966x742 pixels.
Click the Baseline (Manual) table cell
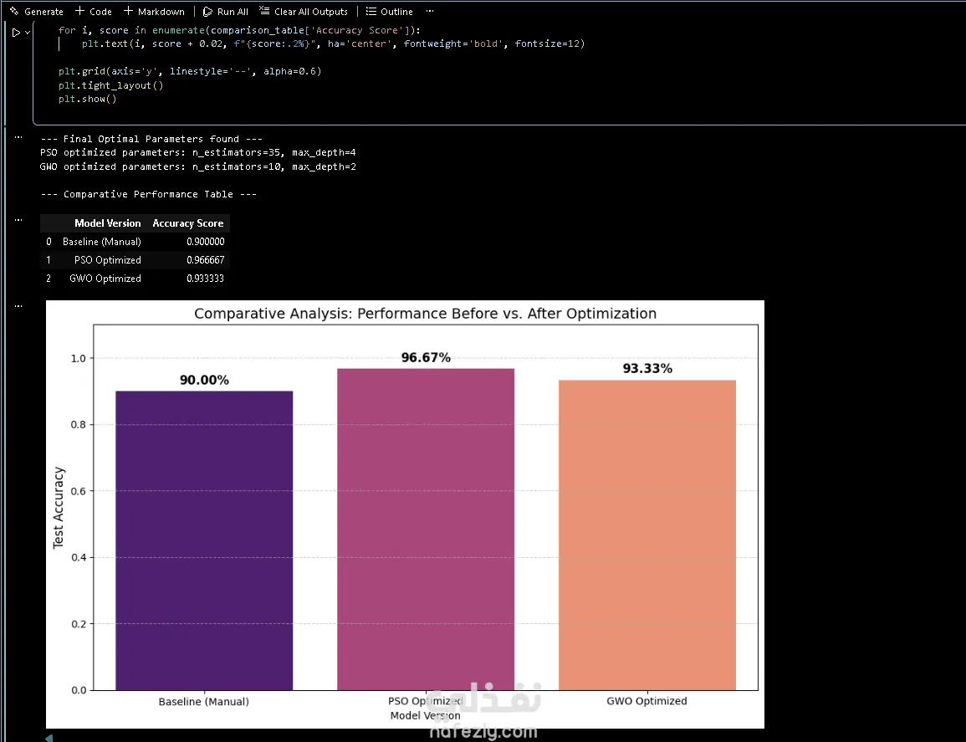102,242
